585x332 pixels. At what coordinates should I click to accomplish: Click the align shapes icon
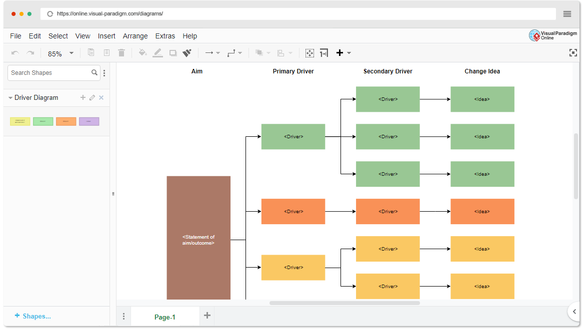tap(281, 53)
